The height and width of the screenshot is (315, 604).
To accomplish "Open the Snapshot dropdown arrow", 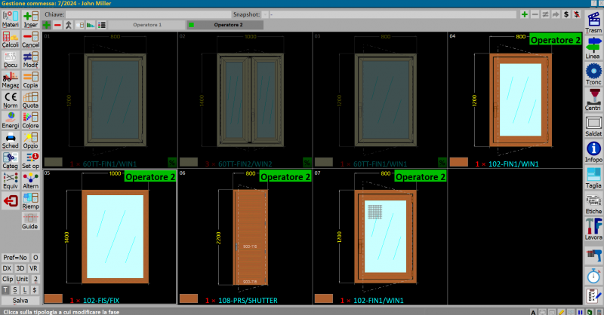I will [x=265, y=14].
